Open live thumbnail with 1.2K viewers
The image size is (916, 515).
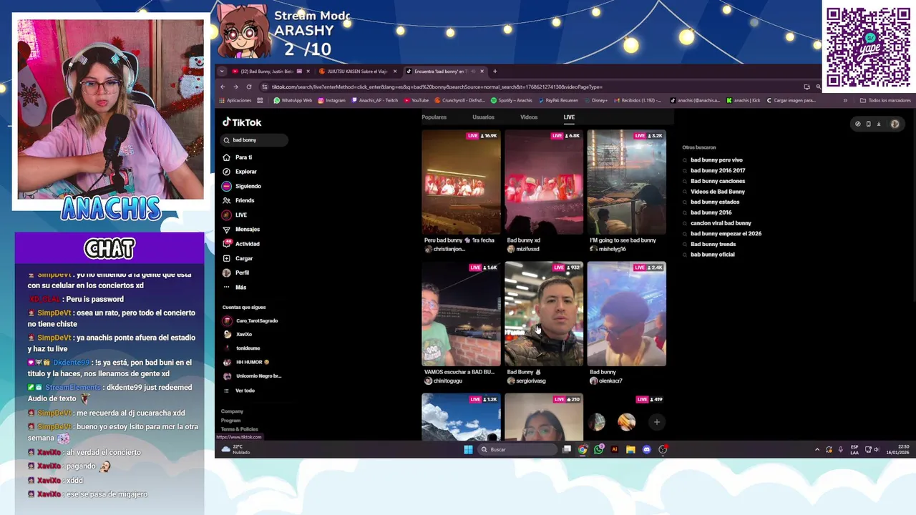461,417
